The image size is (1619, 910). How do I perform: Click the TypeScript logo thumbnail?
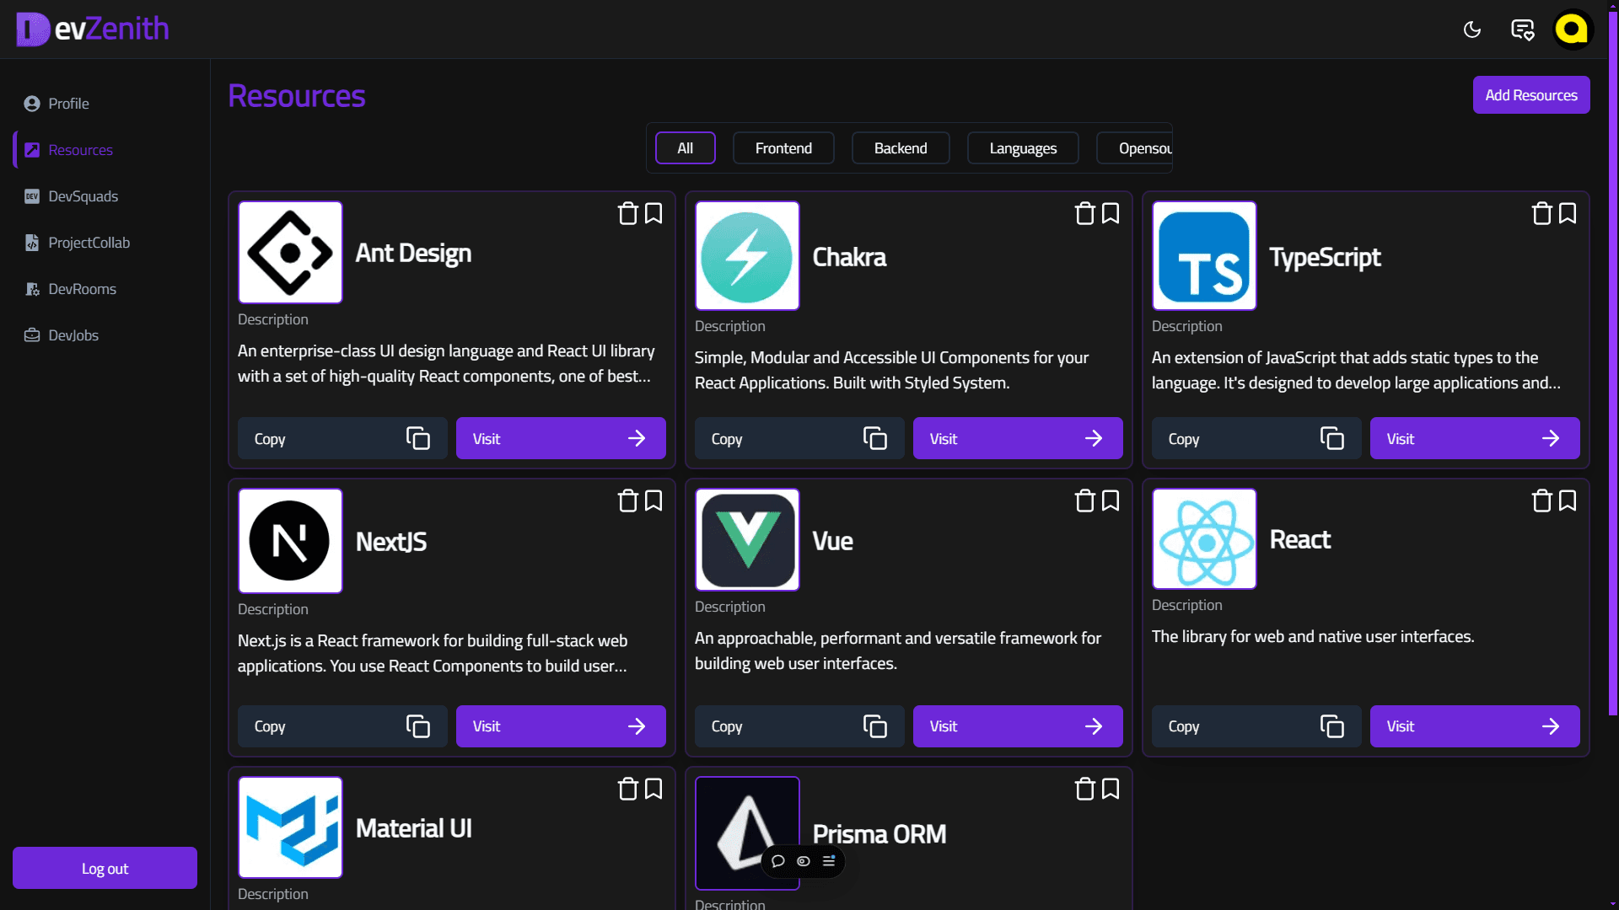point(1204,255)
